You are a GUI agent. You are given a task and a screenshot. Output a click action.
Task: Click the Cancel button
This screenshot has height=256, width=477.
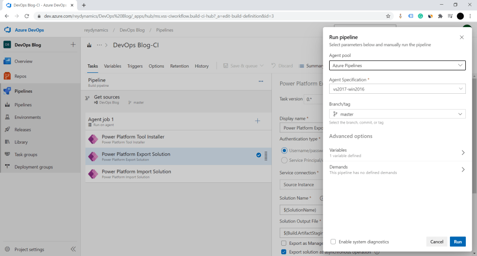436,242
